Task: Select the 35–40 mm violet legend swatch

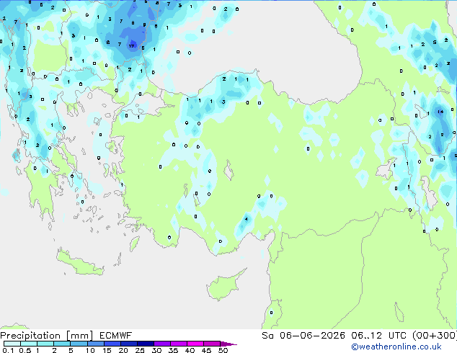Action: coord(178,344)
